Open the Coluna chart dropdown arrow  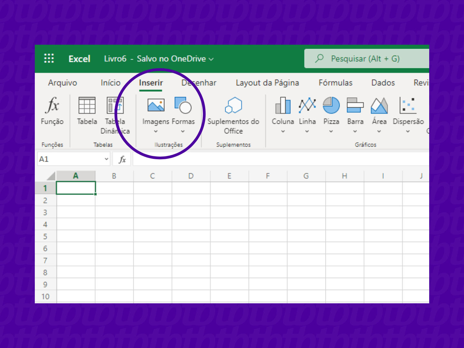click(x=283, y=131)
